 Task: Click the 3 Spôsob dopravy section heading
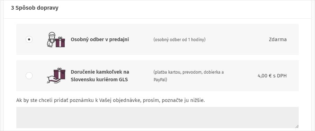(35, 8)
